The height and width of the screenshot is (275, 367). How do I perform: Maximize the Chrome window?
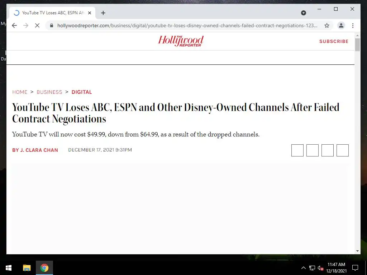[335, 9]
